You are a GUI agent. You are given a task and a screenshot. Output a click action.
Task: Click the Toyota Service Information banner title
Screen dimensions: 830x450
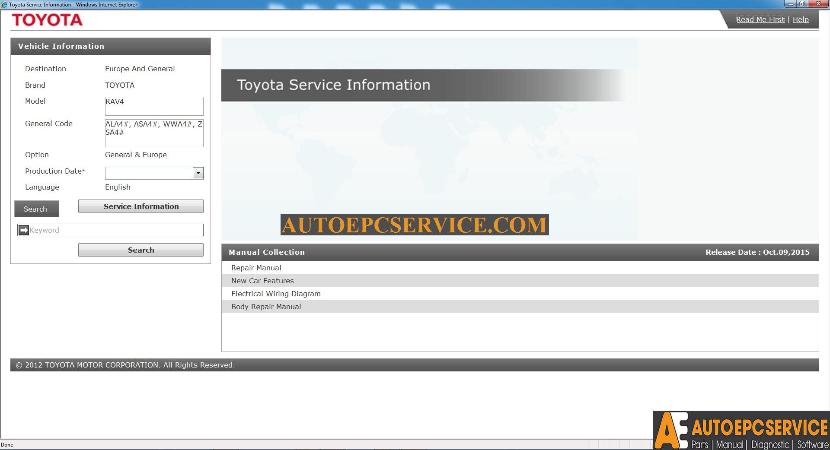(333, 85)
